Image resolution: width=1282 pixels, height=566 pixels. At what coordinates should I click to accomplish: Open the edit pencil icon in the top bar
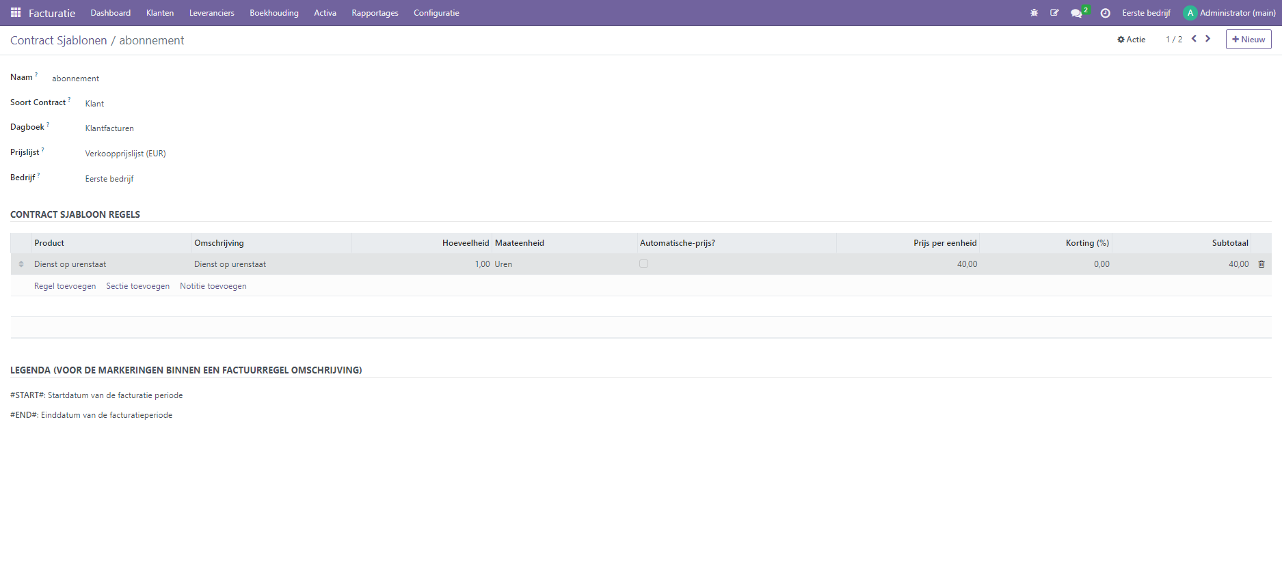1054,13
